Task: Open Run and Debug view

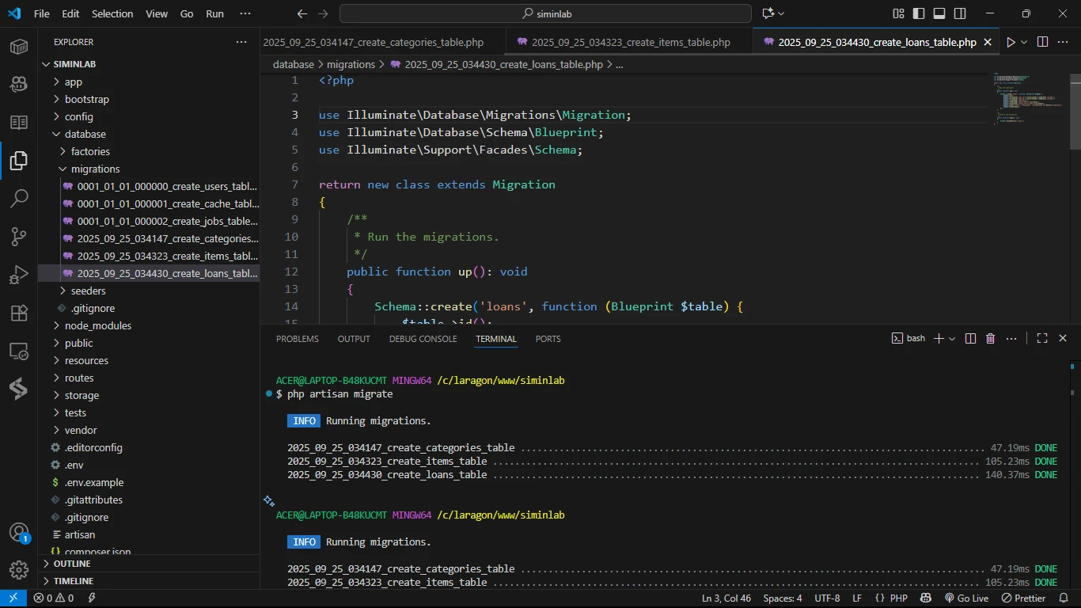Action: tap(19, 275)
